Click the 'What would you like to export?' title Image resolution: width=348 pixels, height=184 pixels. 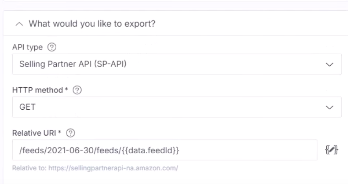[x=92, y=24]
